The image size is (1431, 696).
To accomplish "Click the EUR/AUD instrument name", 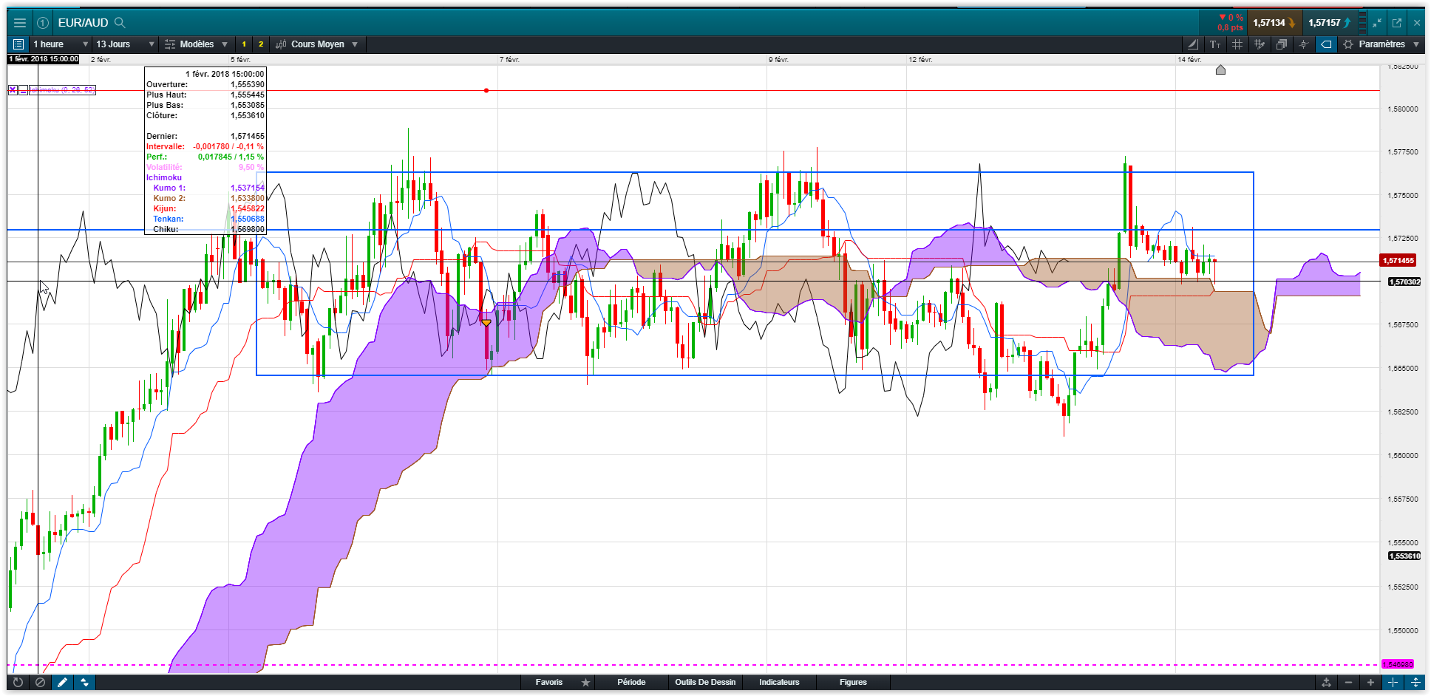I will [83, 23].
